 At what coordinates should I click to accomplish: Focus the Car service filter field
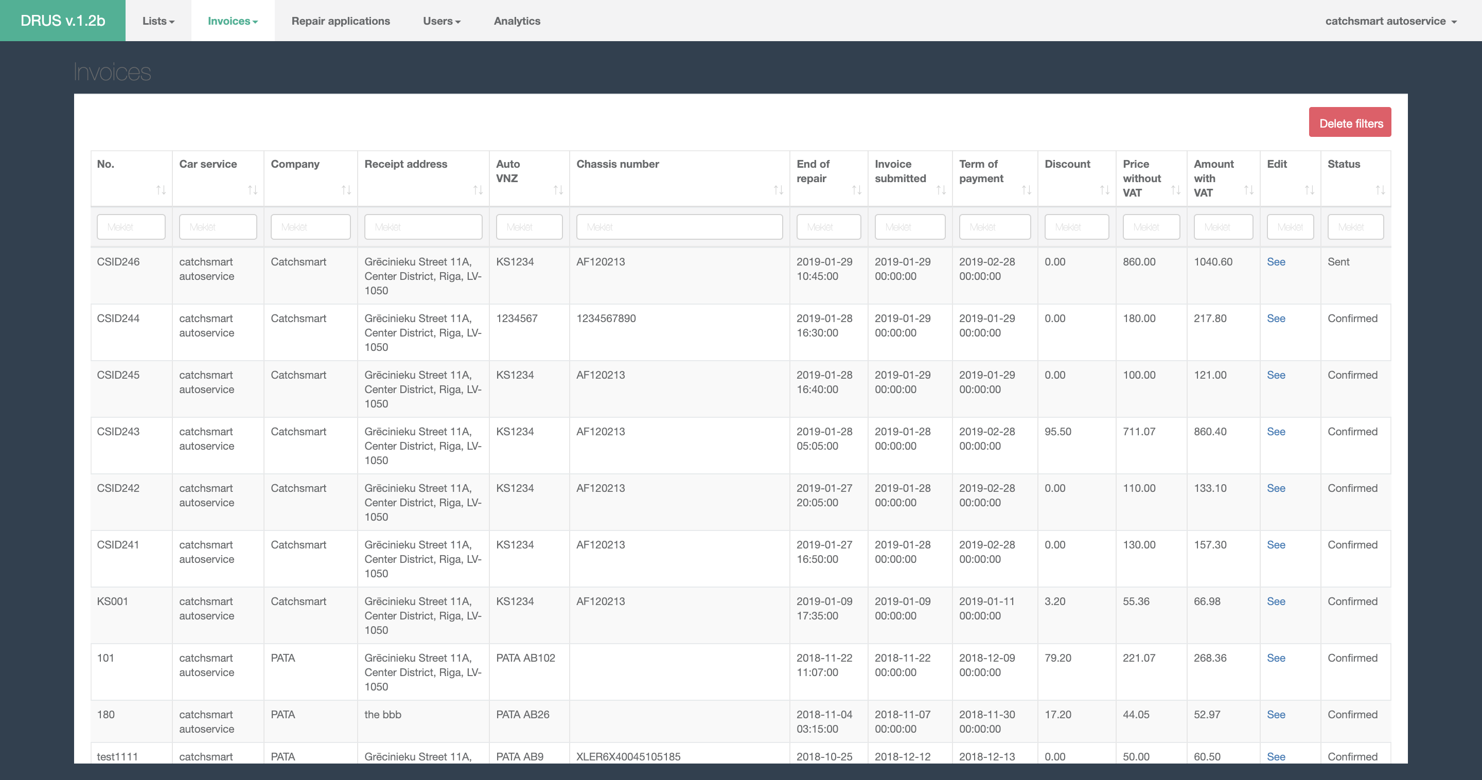pos(218,226)
